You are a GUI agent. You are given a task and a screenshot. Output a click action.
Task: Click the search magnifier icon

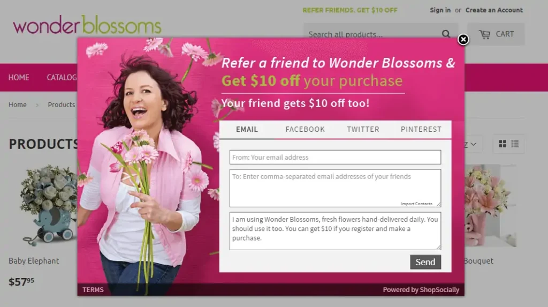click(x=446, y=34)
